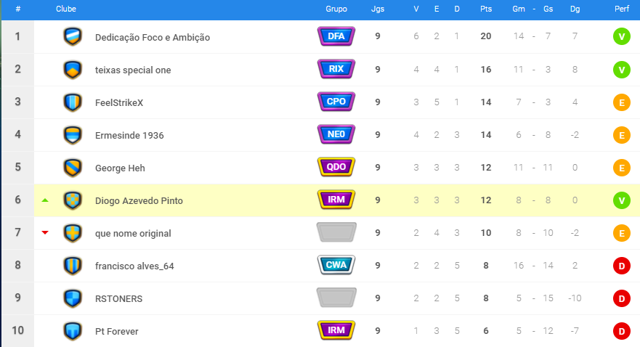Viewport: 640px width, 347px height.
Task: Click the Dedicação Foco e Ambição club crest
Action: coord(73,37)
